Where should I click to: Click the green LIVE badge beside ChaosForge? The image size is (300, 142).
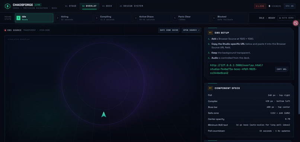click(38, 5)
